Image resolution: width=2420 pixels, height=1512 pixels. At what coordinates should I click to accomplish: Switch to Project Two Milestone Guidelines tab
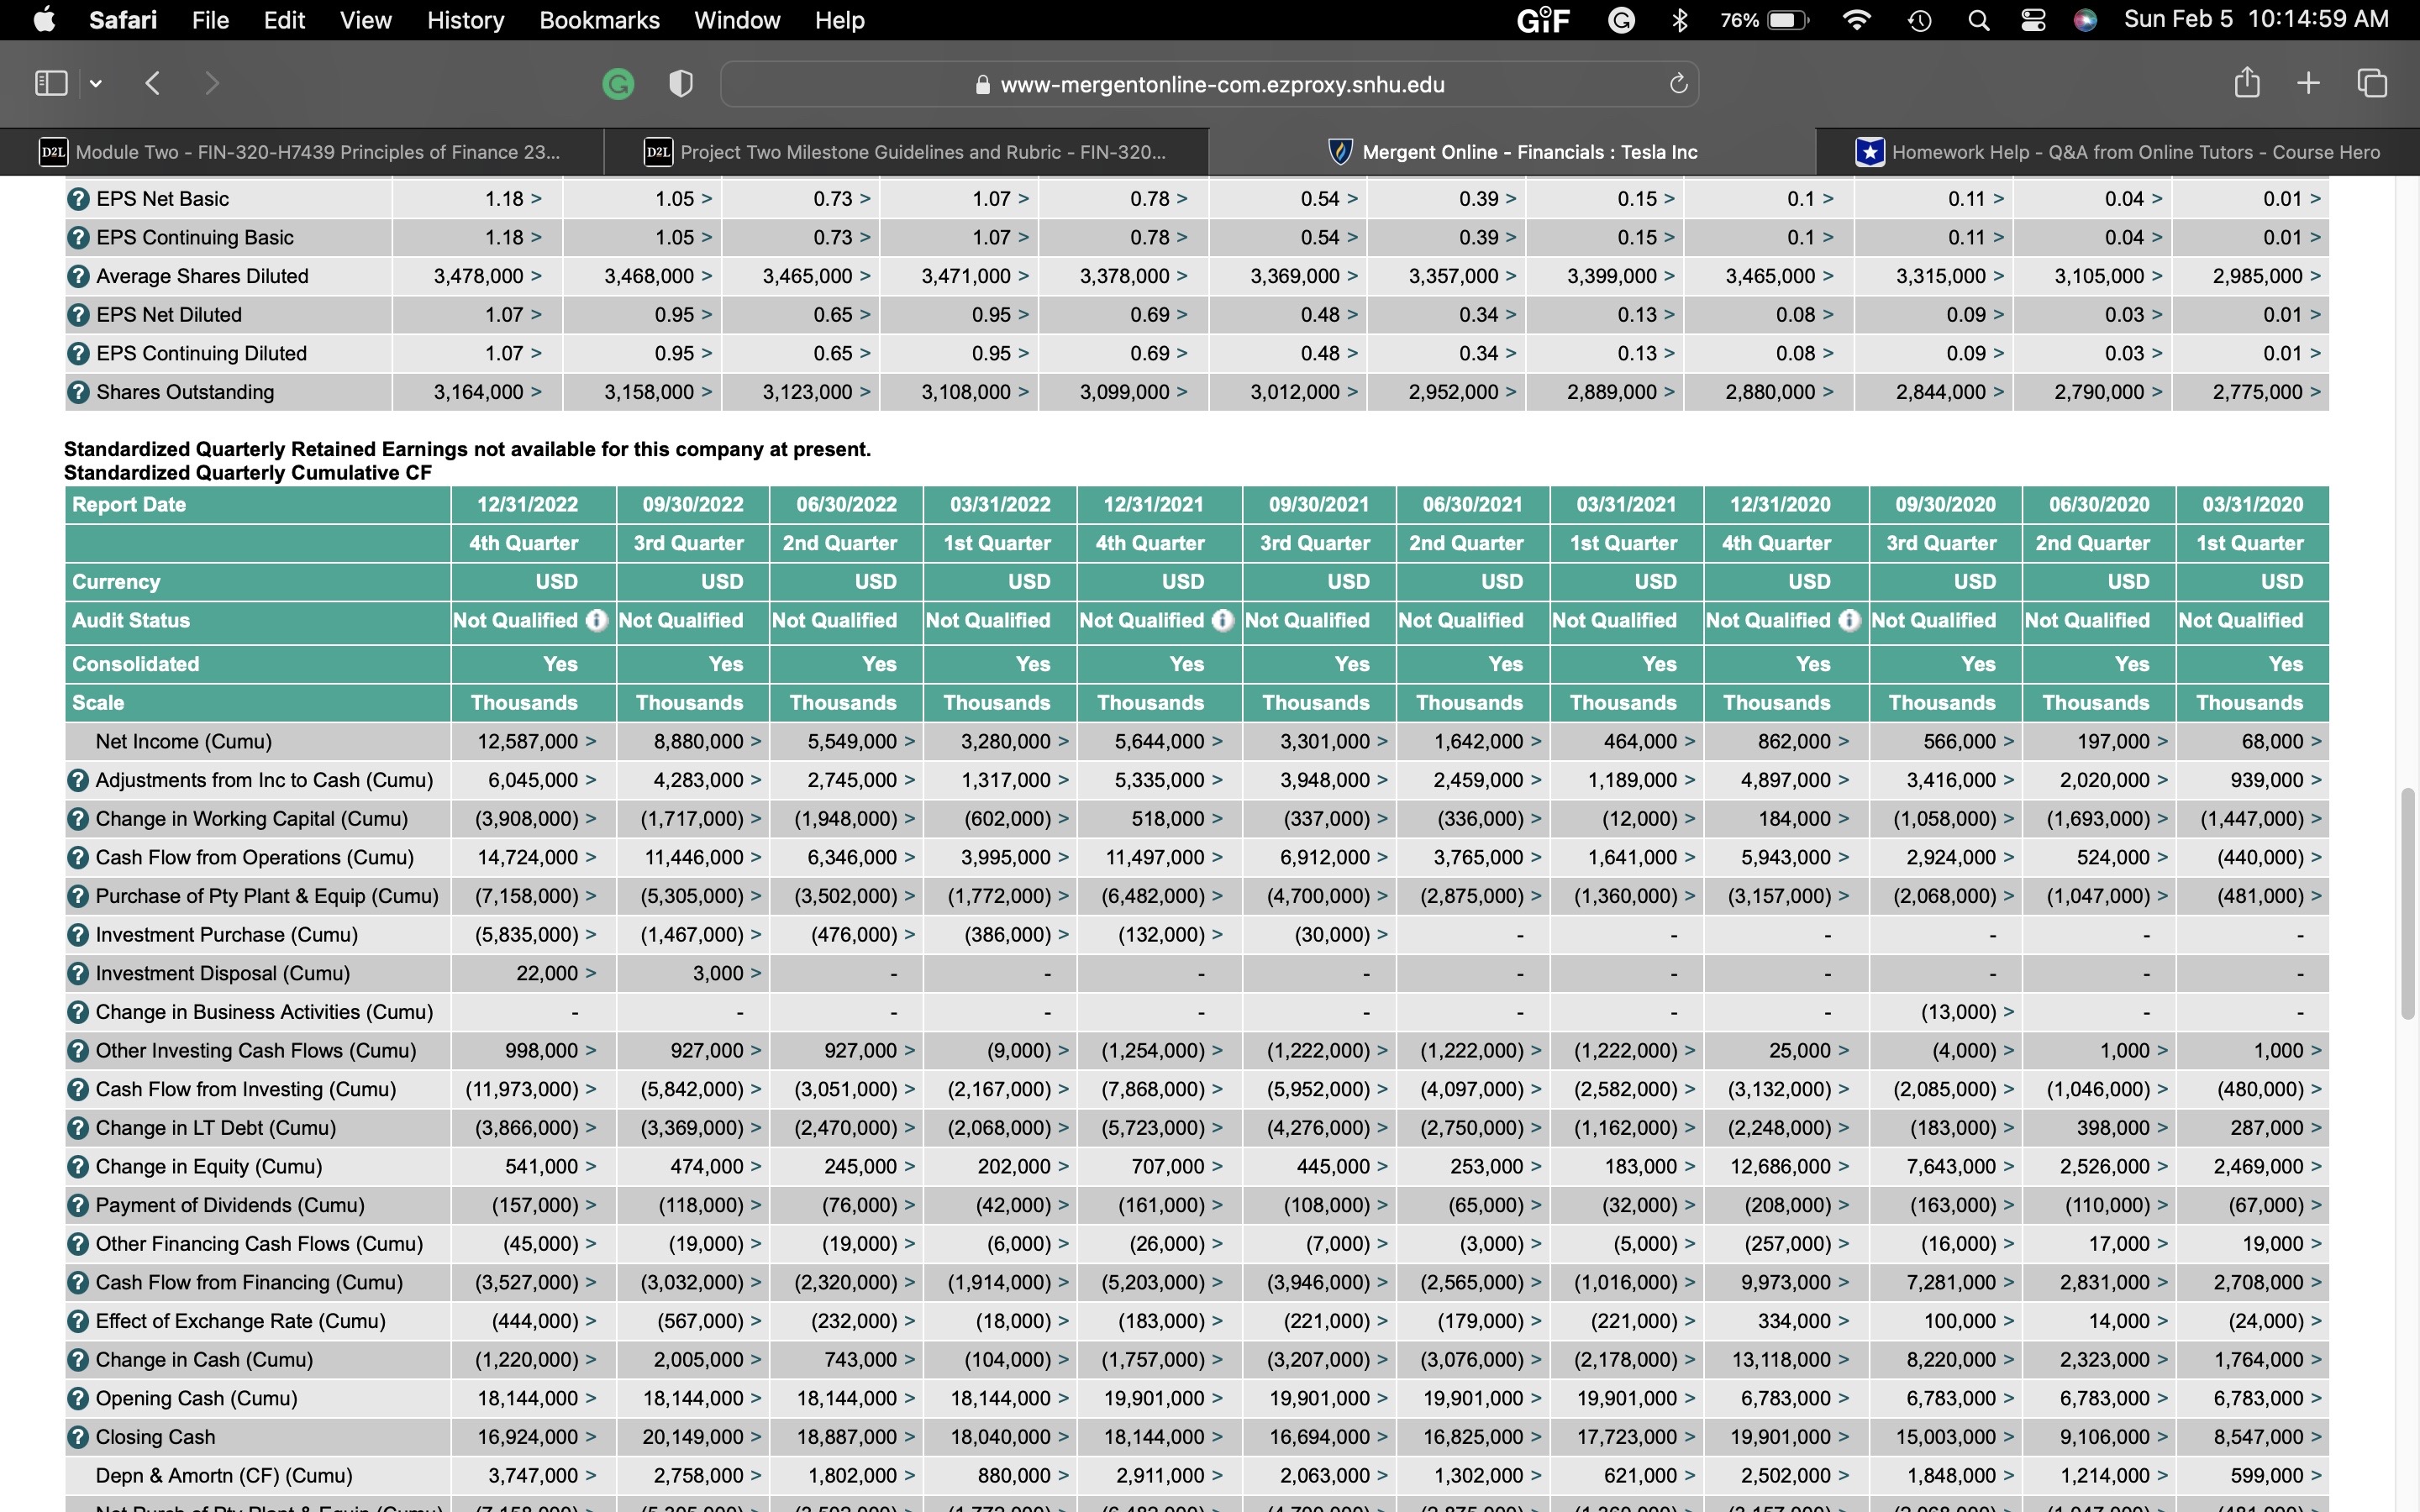906,152
